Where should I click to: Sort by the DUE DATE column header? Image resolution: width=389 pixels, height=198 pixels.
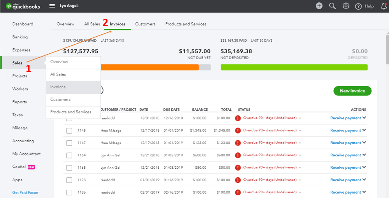[171, 110]
